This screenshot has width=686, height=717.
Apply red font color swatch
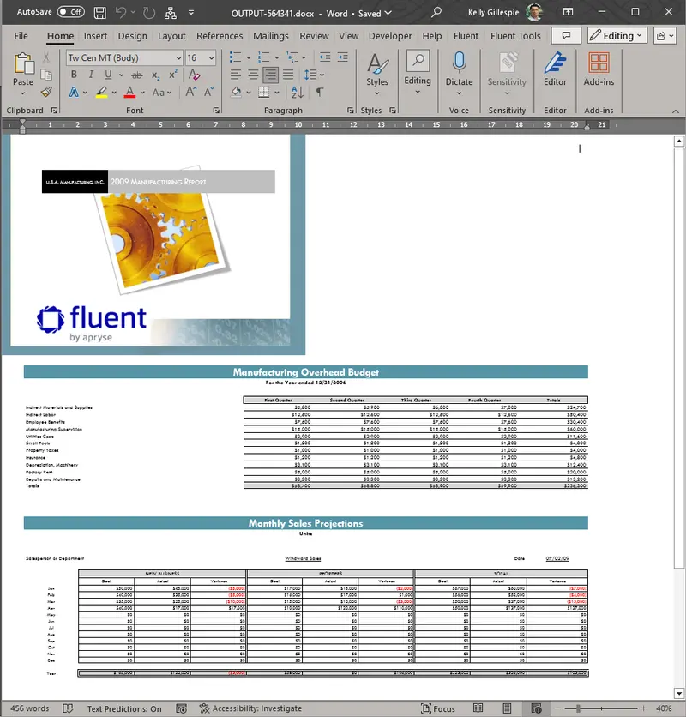(129, 92)
